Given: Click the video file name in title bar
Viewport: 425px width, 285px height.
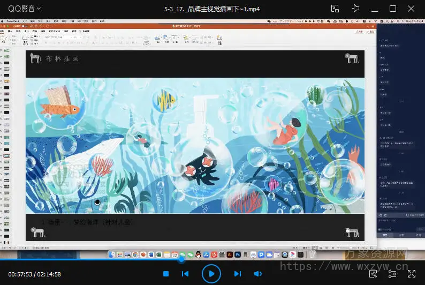Looking at the screenshot, I should pyautogui.click(x=212, y=9).
